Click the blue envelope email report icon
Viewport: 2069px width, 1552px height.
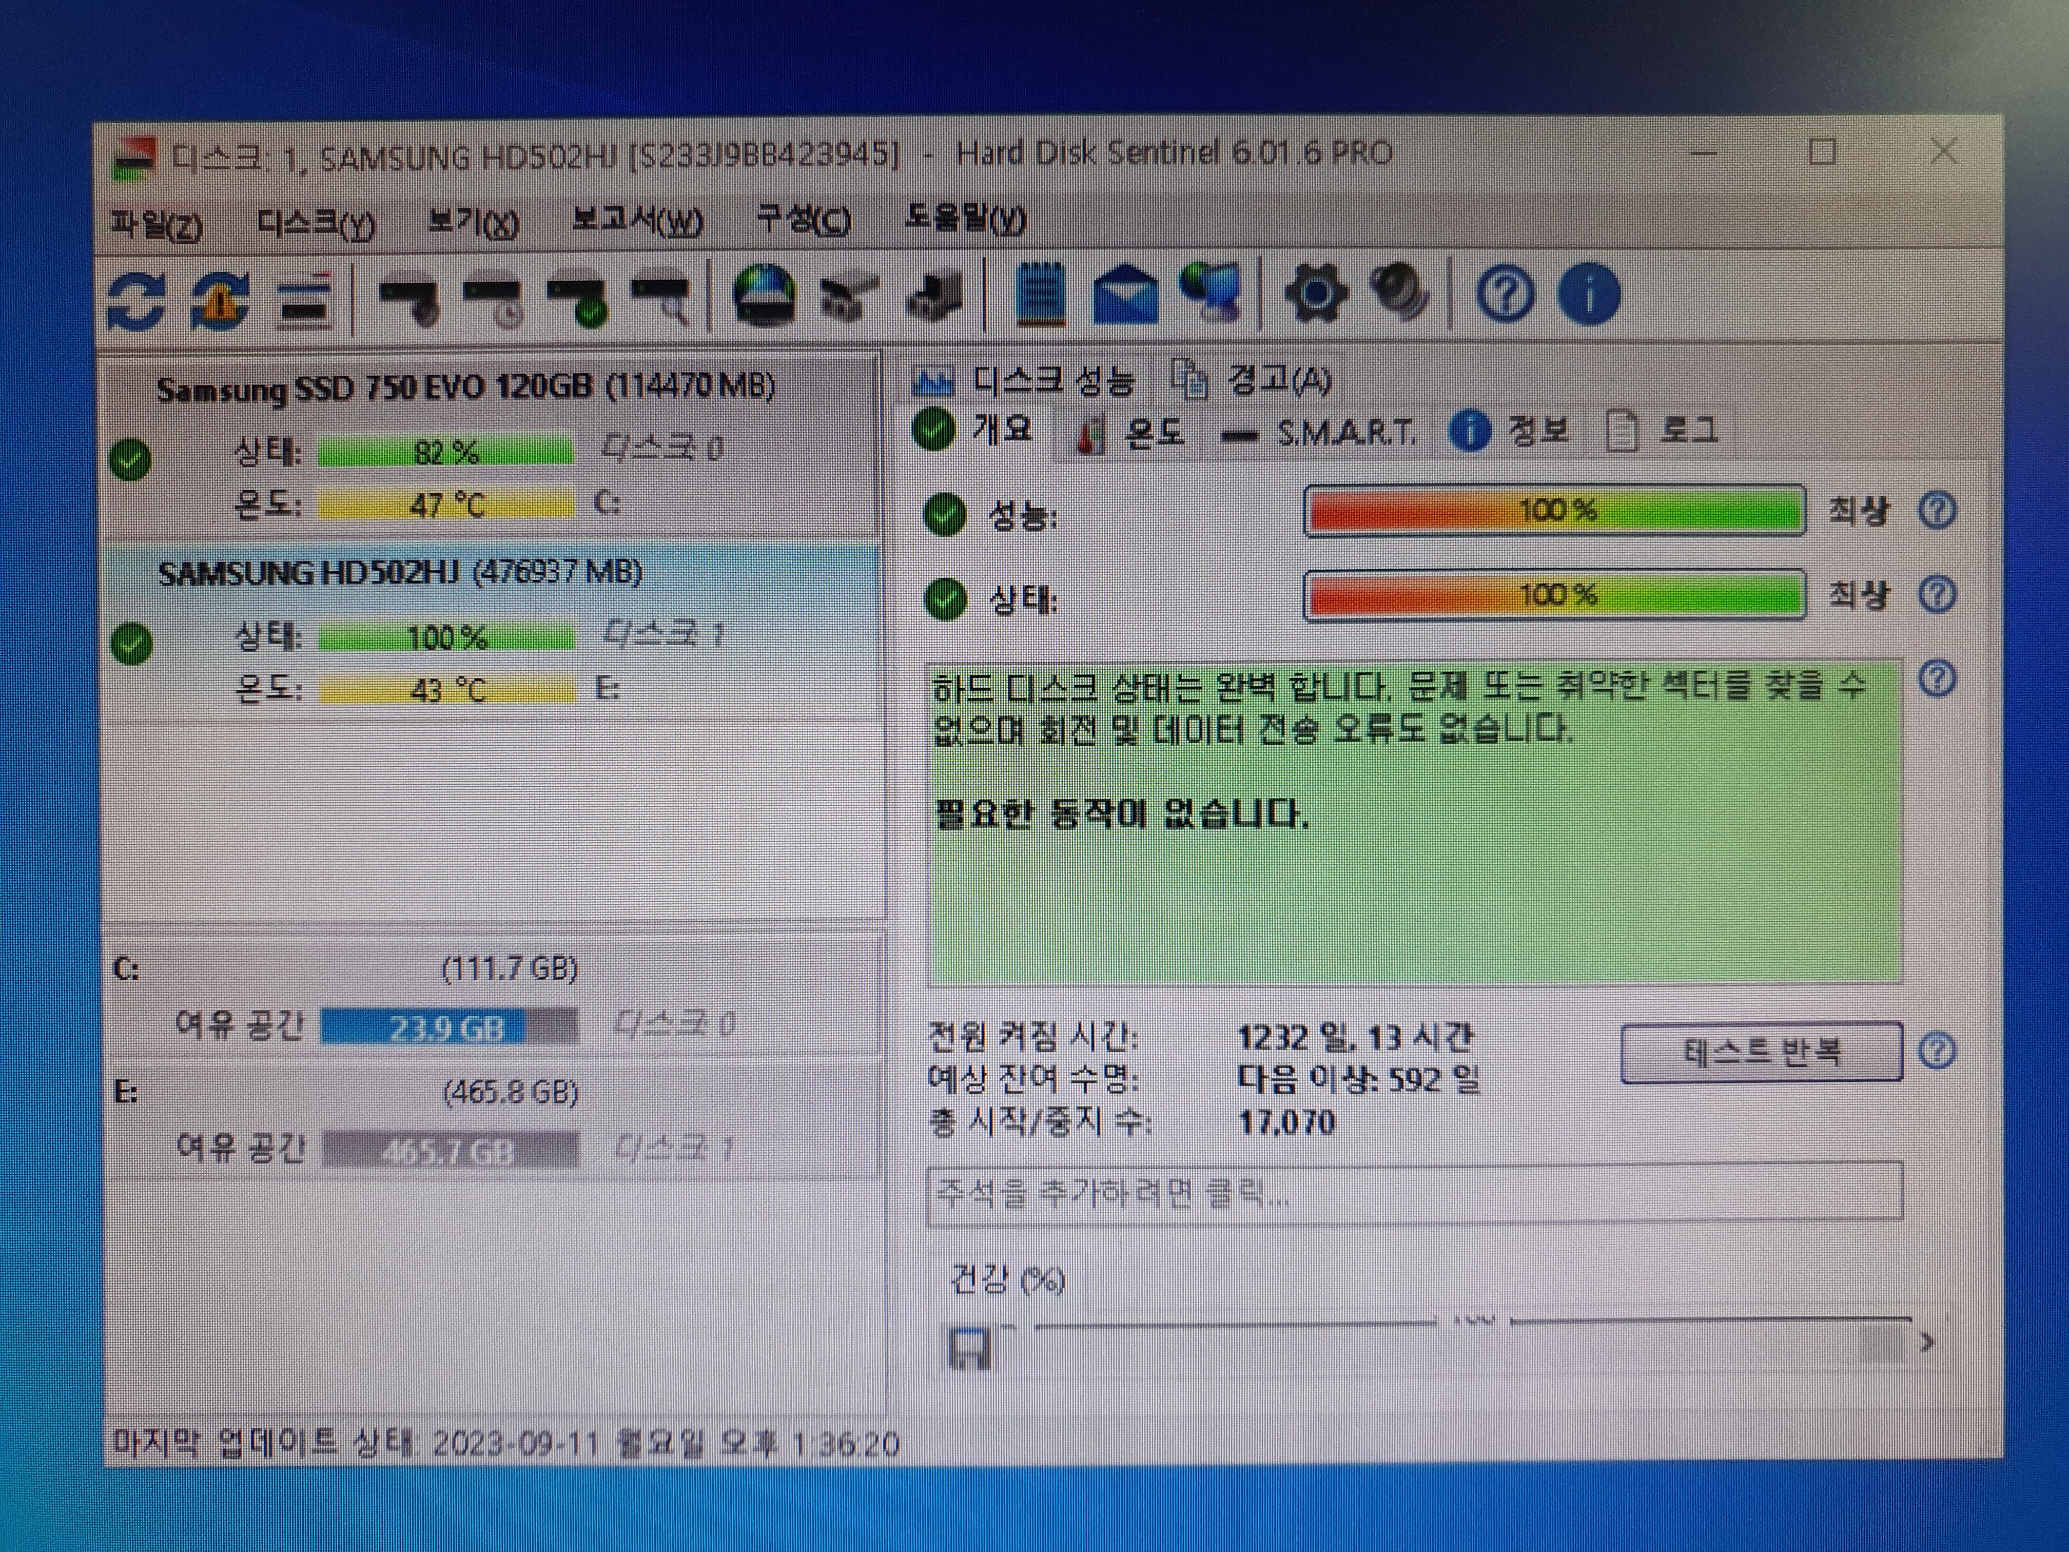click(1125, 296)
